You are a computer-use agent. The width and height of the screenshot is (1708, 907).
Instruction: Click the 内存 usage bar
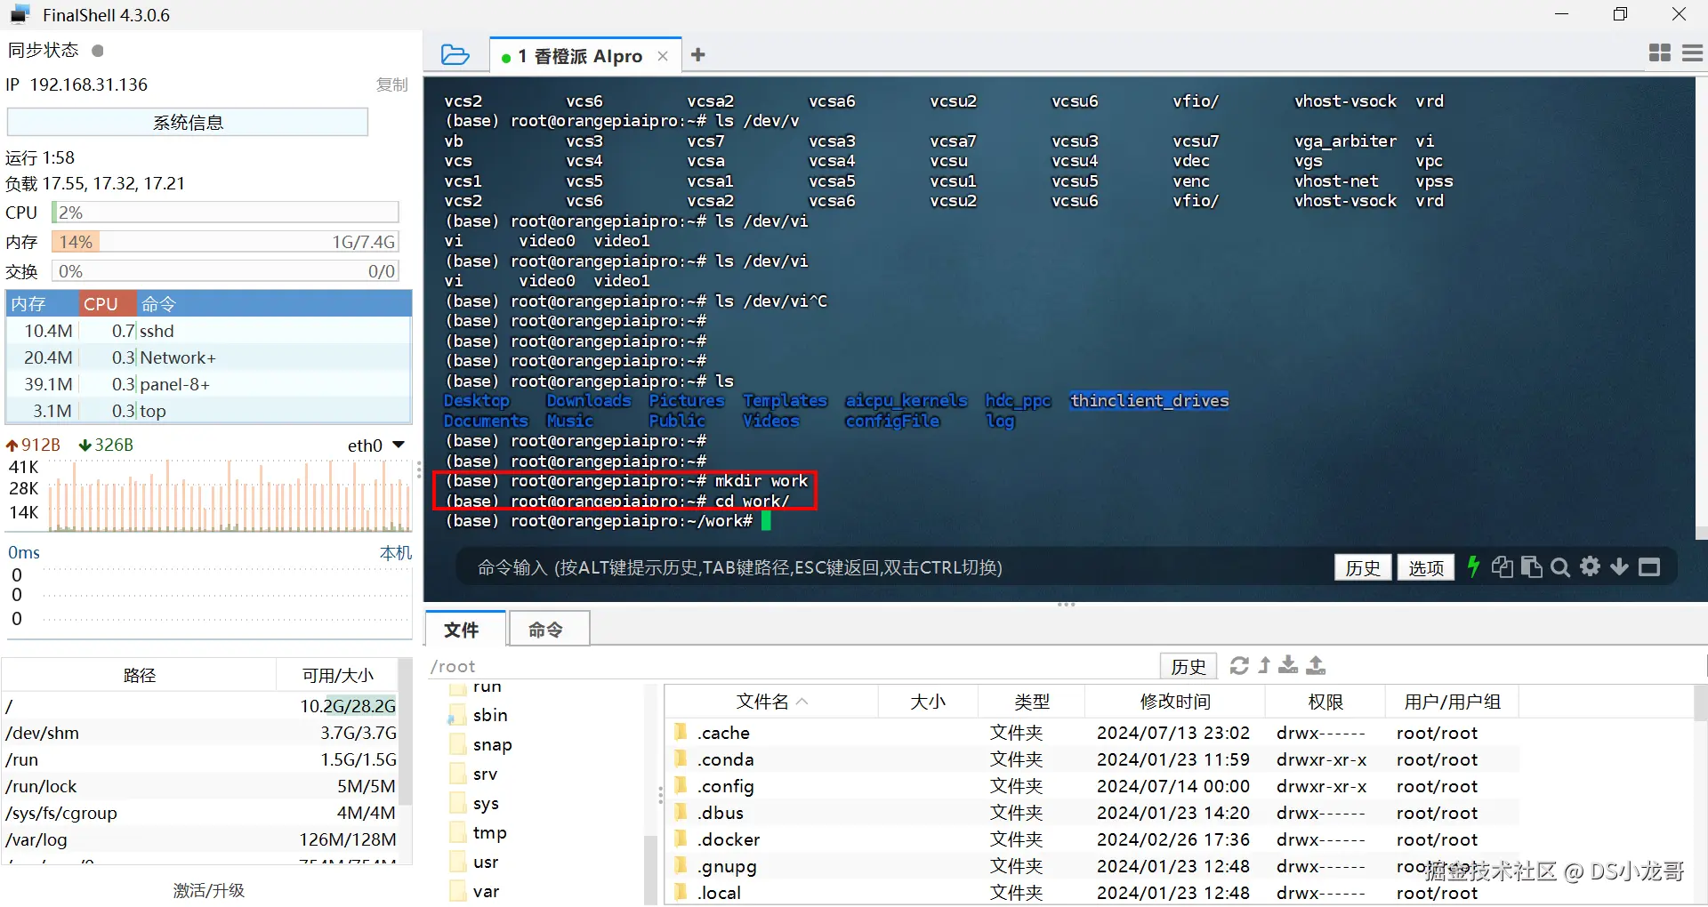click(225, 242)
